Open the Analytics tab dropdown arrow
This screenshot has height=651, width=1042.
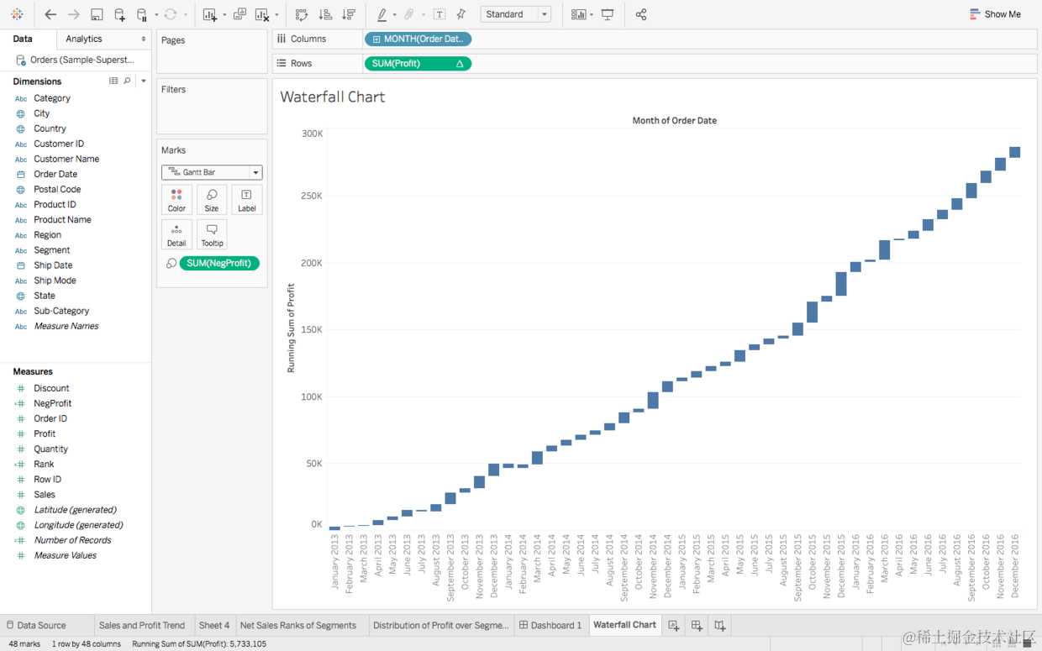coord(144,39)
